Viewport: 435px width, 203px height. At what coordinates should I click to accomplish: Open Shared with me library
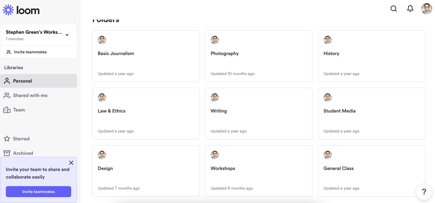[x=30, y=95]
